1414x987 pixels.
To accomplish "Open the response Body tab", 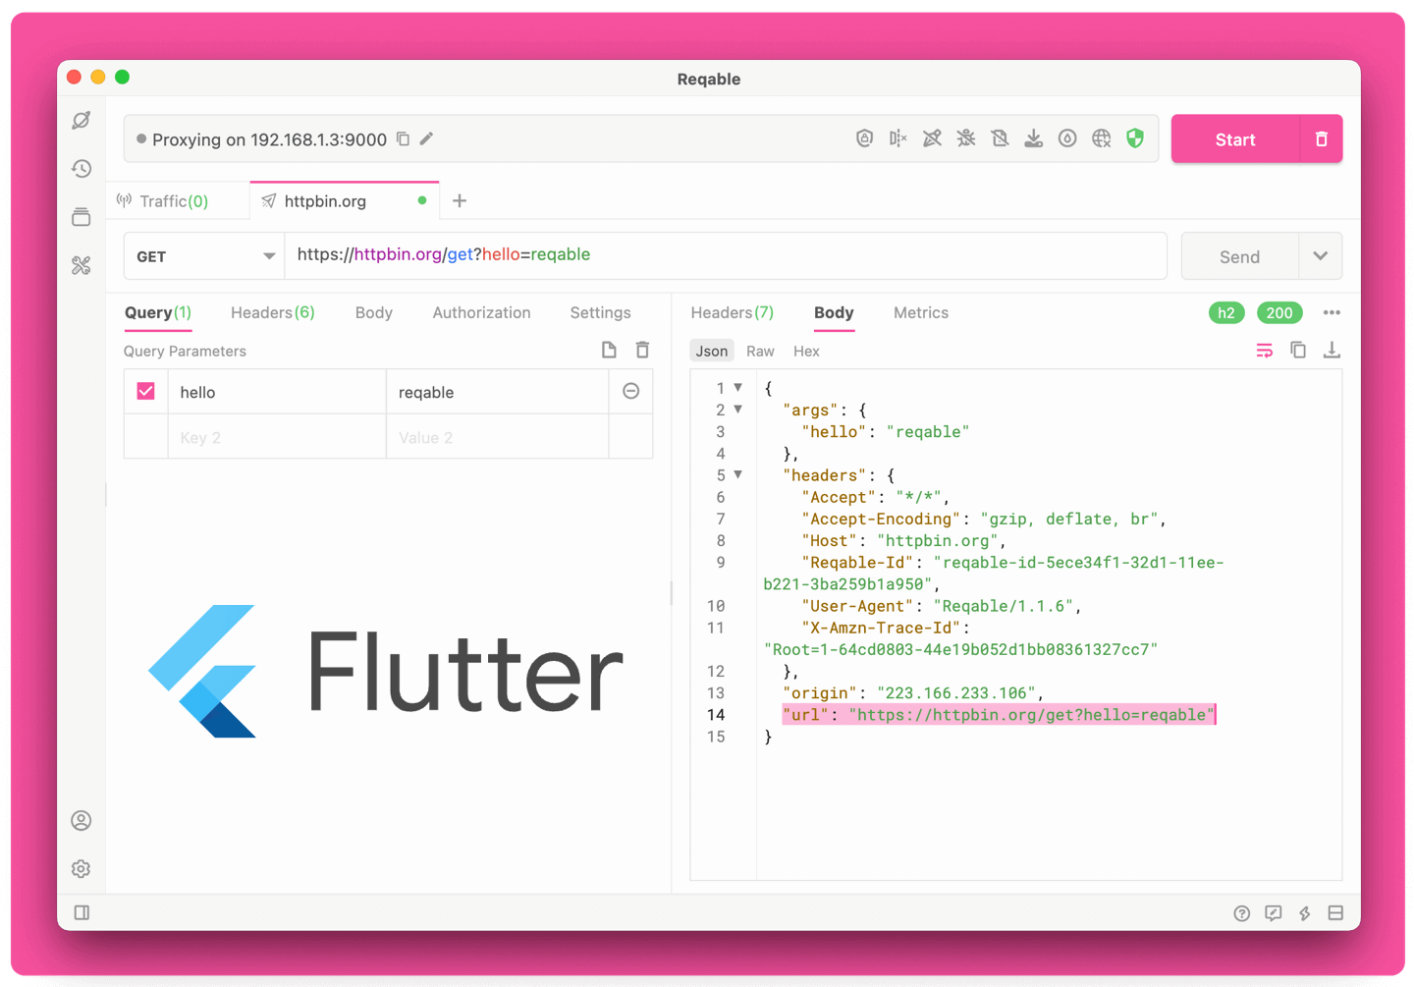I will click(834, 313).
